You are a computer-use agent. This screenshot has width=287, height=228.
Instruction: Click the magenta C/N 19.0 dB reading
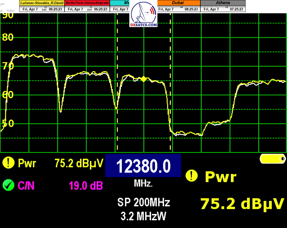[x=86, y=186]
